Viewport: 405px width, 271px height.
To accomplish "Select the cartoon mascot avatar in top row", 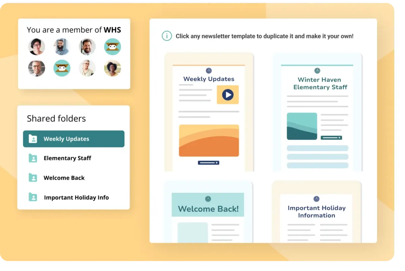I will click(113, 47).
